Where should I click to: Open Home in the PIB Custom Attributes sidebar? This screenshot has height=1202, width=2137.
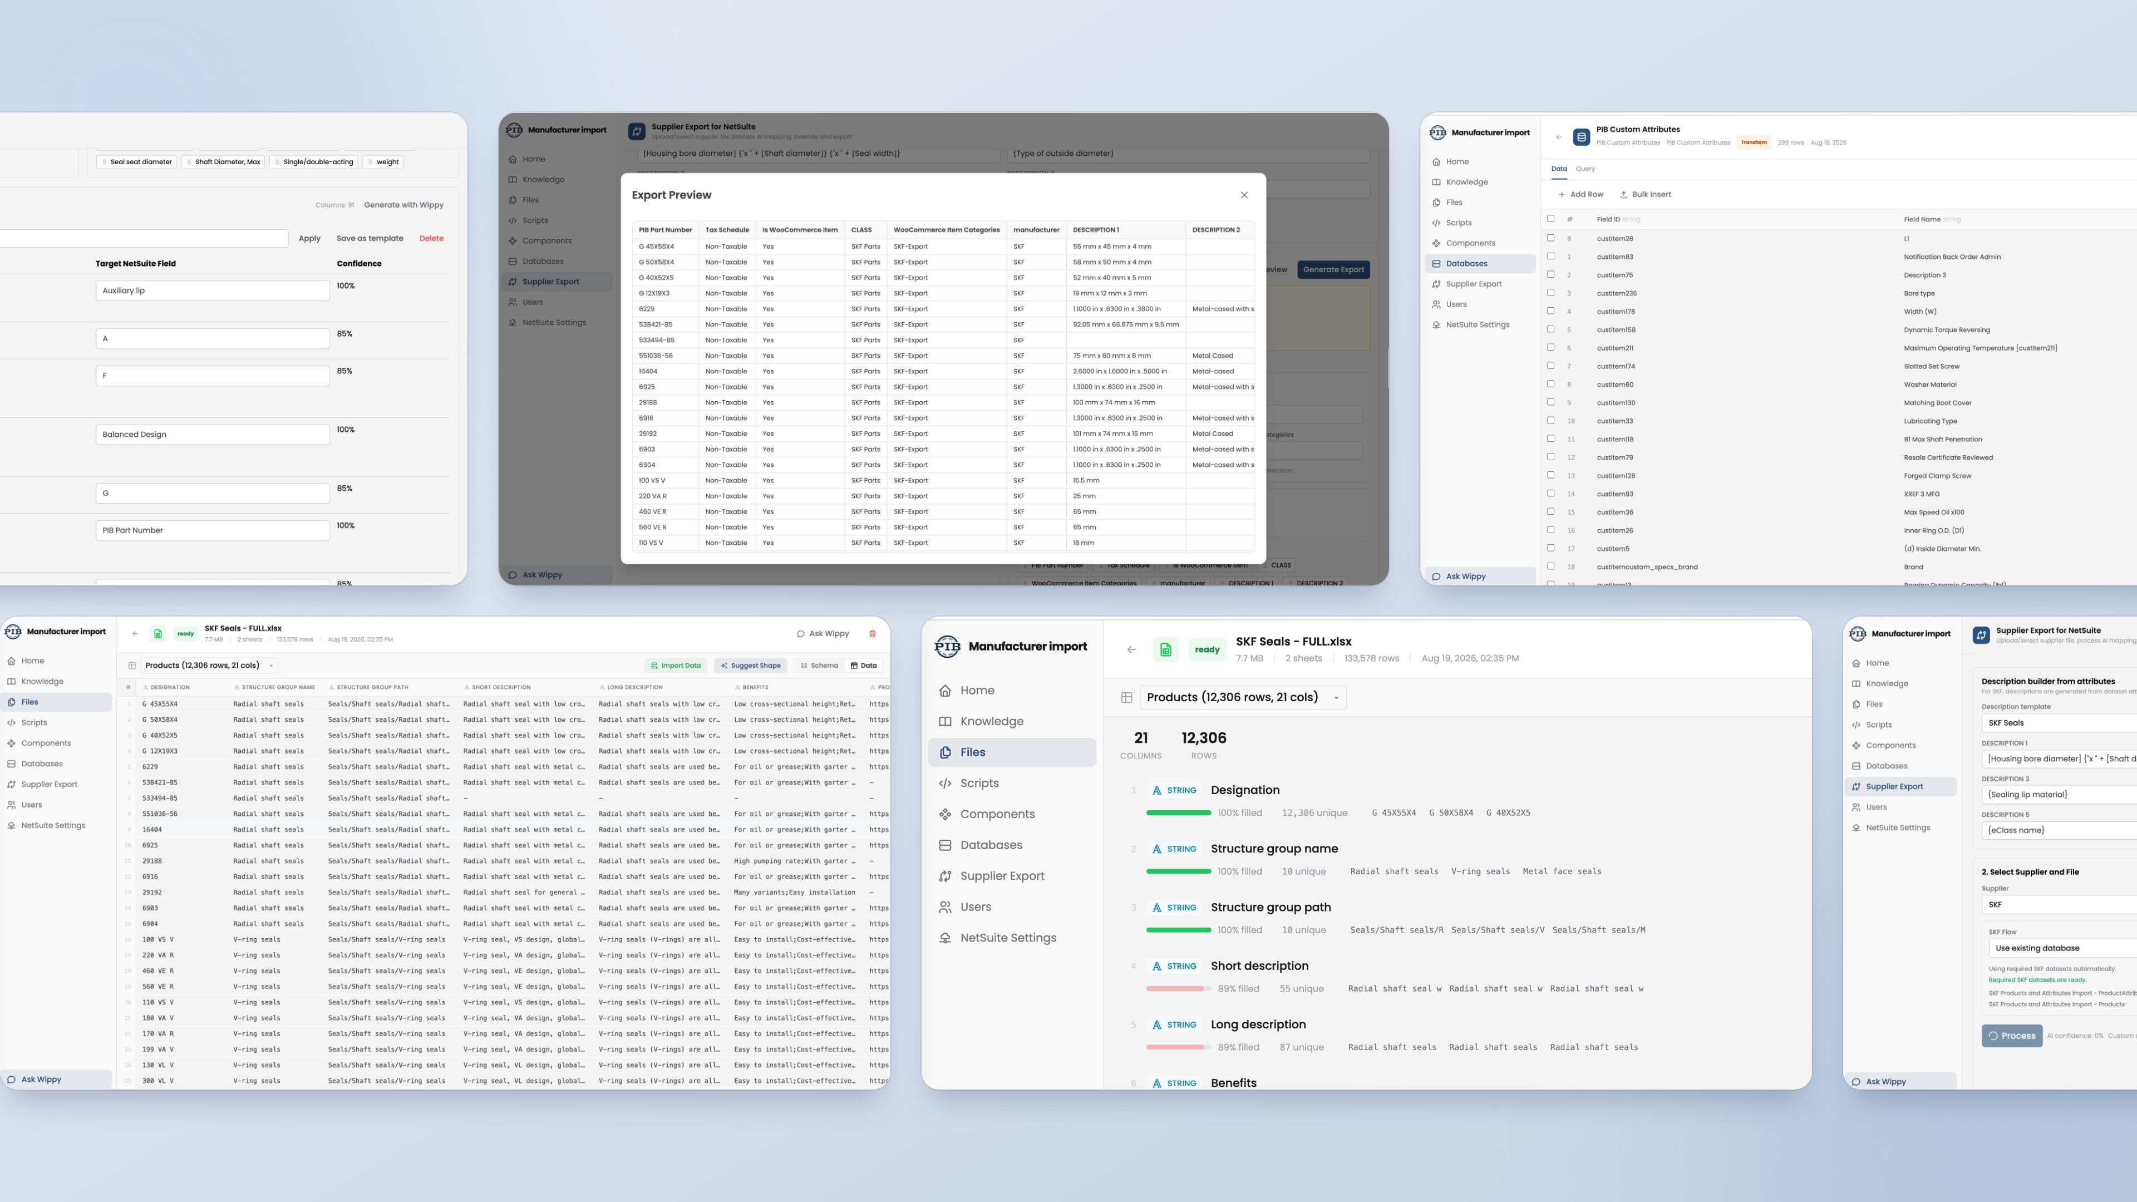click(x=1481, y=162)
